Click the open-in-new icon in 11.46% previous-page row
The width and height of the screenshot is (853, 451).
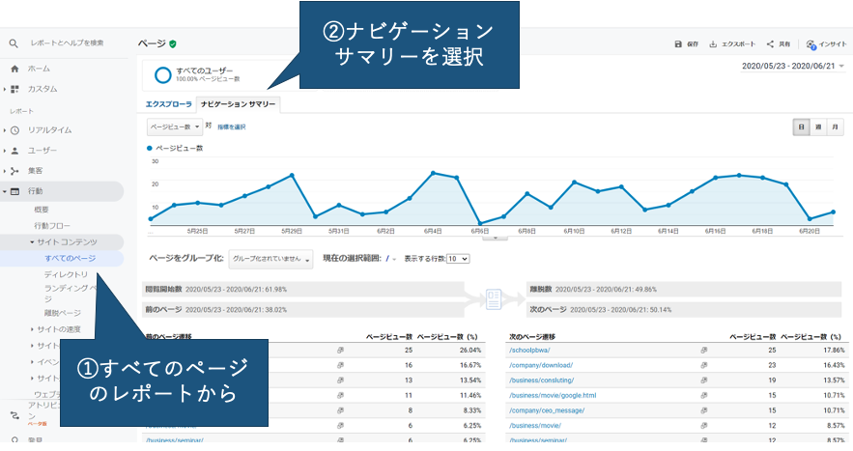pos(341,396)
